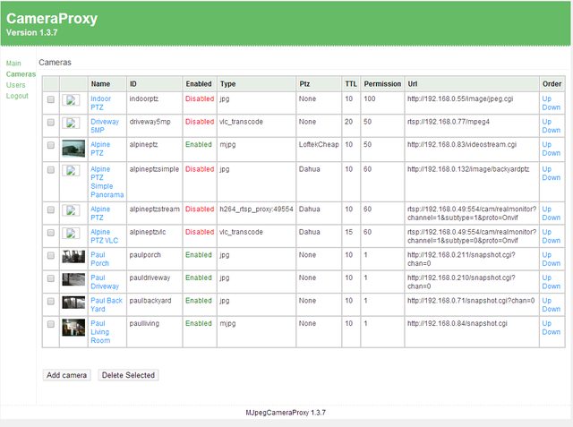Tick the alpineptzstream row checkbox
The height and width of the screenshot is (427, 573).
(x=51, y=209)
